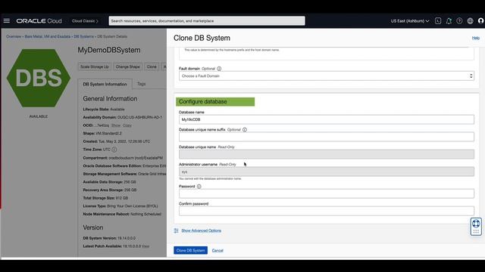Open the help question mark icon
485x272 pixels.
(459, 21)
